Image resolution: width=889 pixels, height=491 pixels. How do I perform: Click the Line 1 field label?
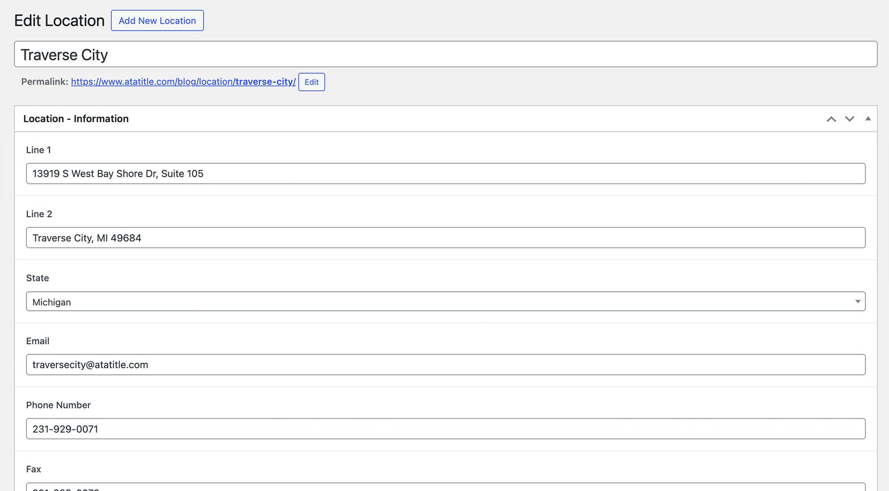(38, 150)
